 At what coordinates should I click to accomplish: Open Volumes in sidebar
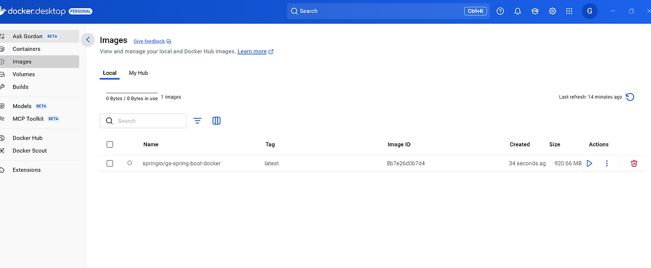point(40,74)
